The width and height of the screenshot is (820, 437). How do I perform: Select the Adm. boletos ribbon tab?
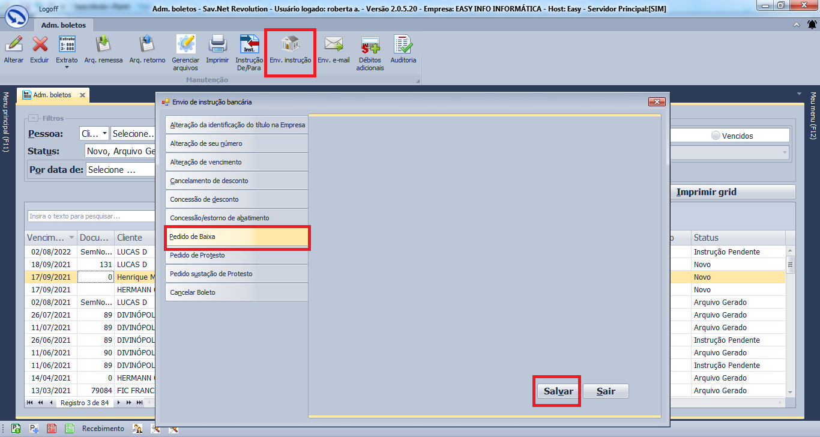(x=64, y=25)
